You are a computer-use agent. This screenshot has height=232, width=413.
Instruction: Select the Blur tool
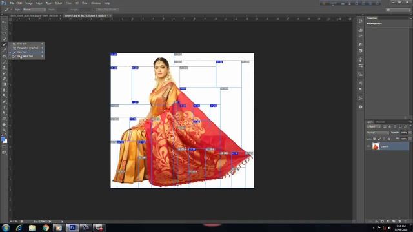pos(5,90)
